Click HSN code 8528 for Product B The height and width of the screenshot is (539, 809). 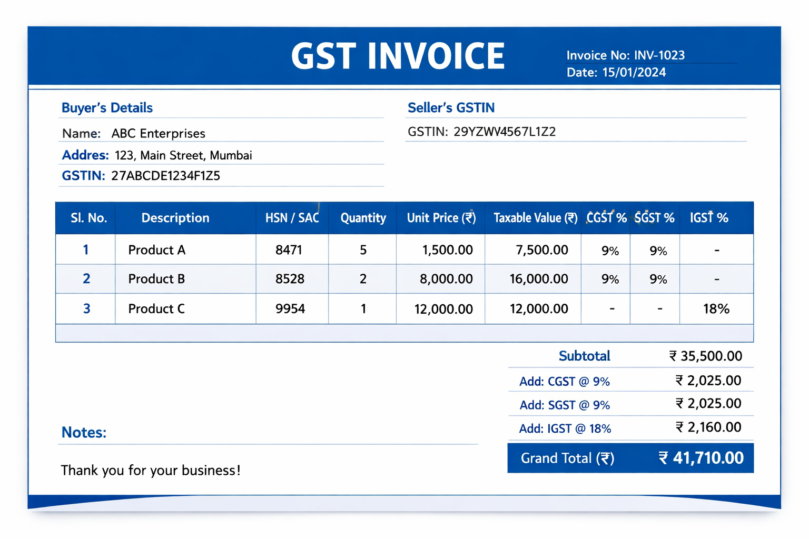tap(292, 279)
